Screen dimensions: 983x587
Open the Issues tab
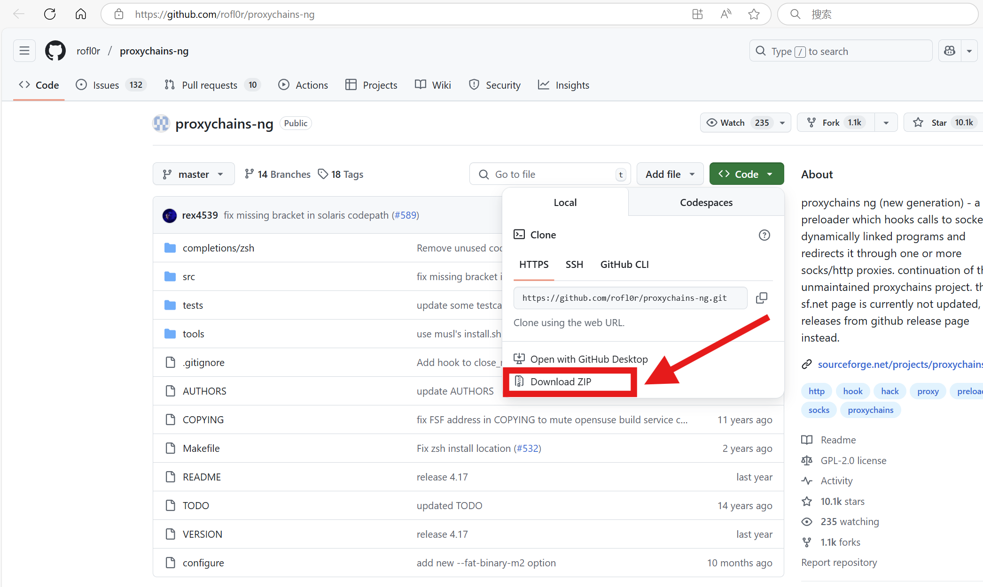pos(106,85)
